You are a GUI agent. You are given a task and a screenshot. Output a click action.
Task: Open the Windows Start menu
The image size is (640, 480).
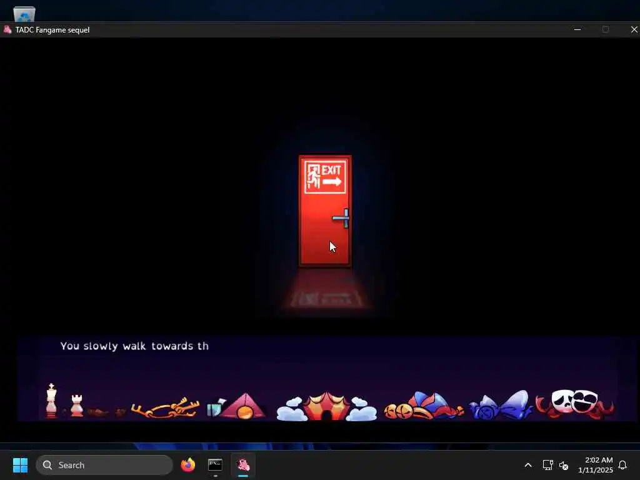20,465
